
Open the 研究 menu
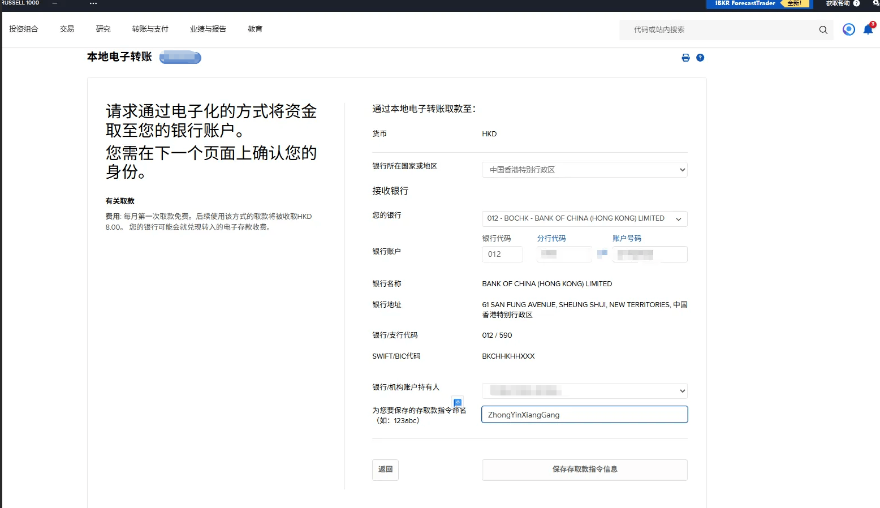pyautogui.click(x=103, y=29)
